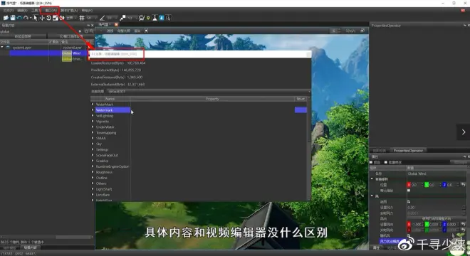
Task: Expand the Tonemapping entry
Action: [93, 133]
